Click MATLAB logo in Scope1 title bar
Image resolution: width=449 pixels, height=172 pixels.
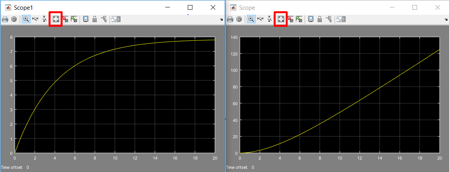[x=8, y=8]
